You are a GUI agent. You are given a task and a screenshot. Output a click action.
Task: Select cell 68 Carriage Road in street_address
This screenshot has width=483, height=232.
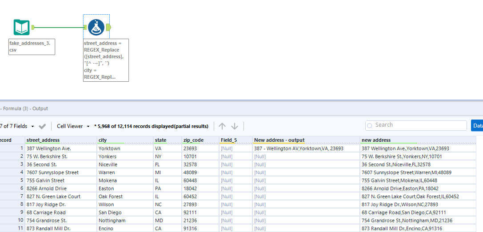pos(61,212)
